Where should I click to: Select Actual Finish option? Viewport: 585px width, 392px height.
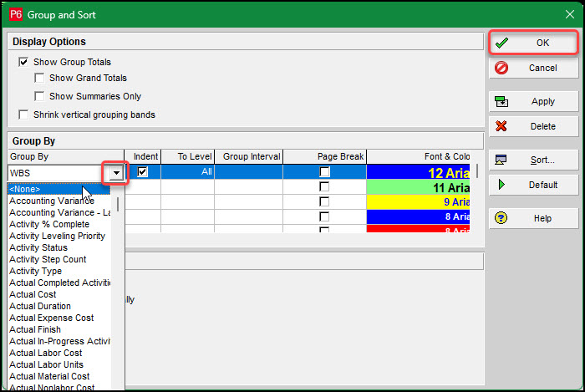(x=59, y=329)
